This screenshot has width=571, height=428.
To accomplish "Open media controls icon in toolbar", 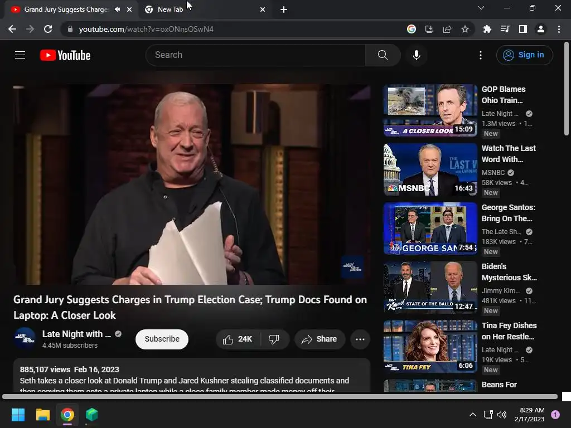I will click(505, 29).
